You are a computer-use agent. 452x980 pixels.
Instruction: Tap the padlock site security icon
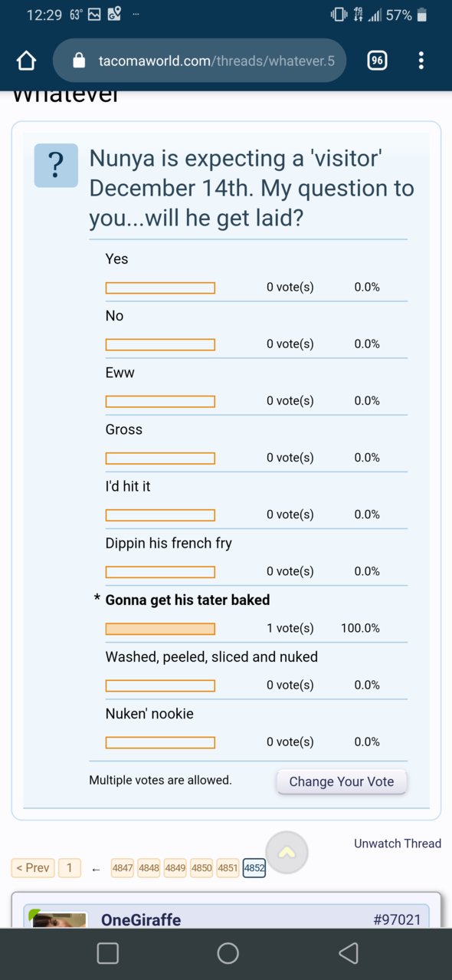[x=79, y=61]
